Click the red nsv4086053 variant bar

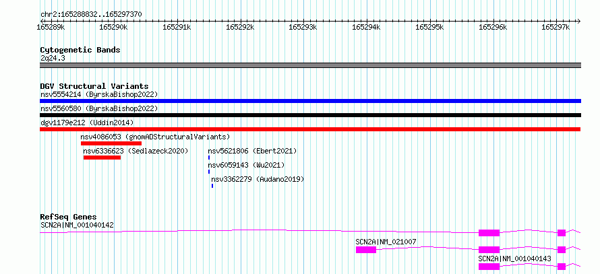[x=111, y=143]
